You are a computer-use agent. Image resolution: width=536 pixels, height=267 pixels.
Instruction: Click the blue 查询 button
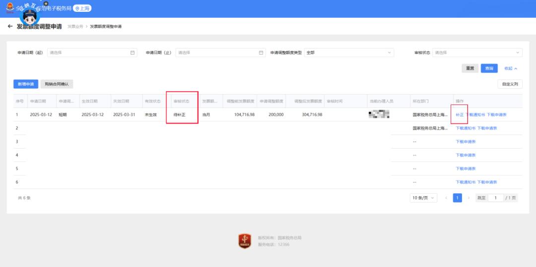(489, 68)
